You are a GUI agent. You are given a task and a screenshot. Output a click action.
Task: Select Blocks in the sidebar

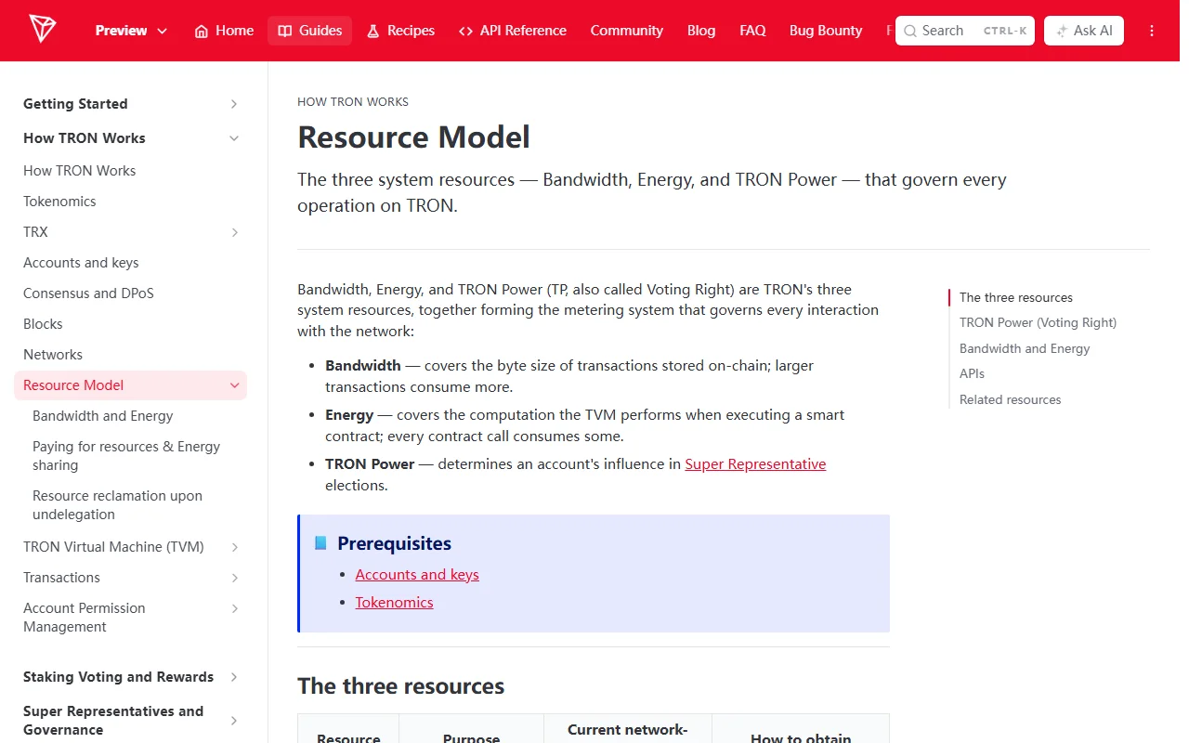[43, 324]
